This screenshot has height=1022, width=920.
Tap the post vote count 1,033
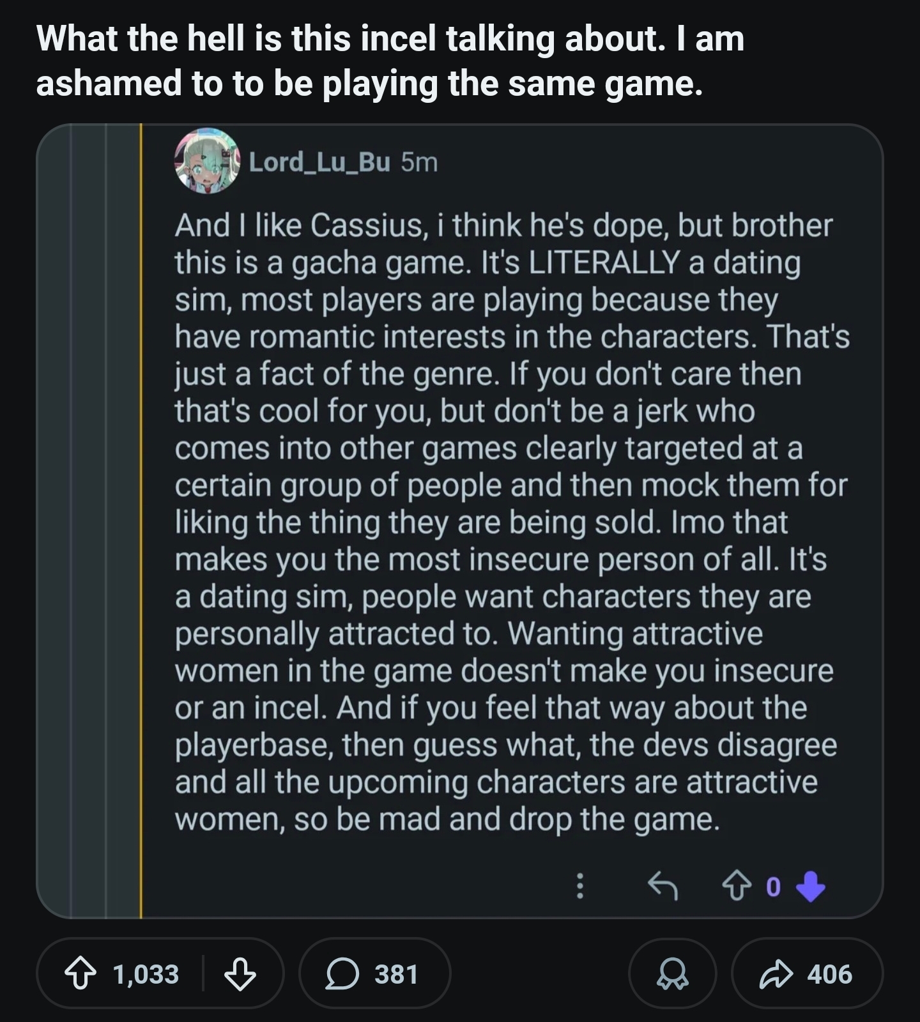[x=146, y=974]
